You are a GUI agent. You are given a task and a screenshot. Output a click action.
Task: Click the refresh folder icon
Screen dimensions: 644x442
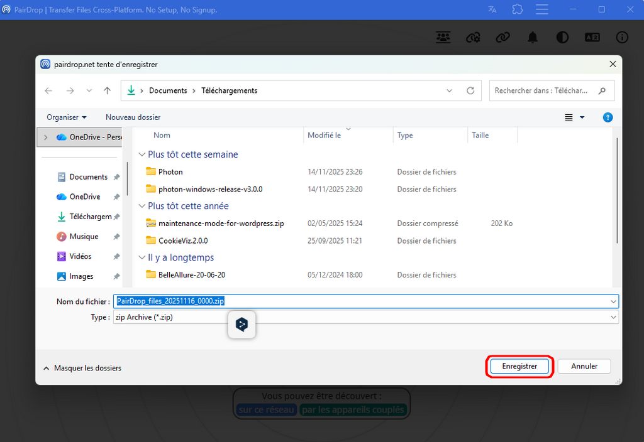(470, 90)
